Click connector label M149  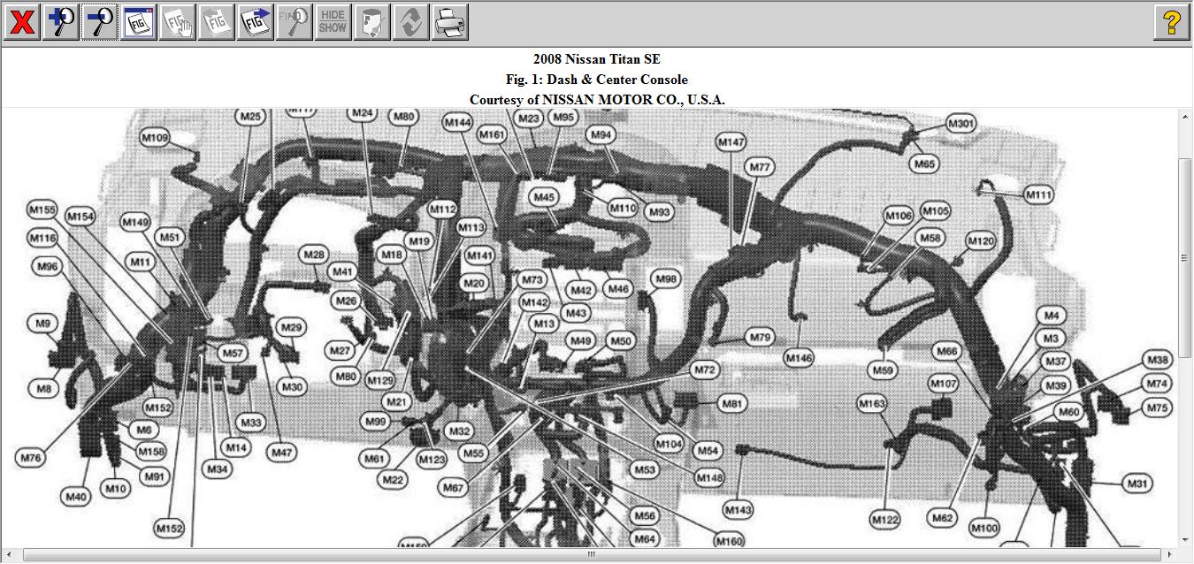135,223
